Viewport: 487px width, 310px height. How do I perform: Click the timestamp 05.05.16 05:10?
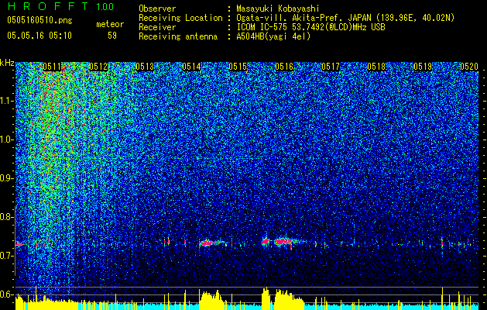(39, 35)
